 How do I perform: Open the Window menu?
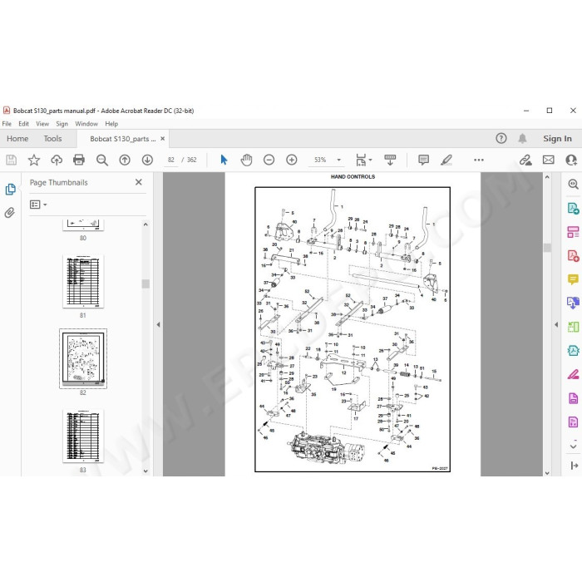pos(86,124)
